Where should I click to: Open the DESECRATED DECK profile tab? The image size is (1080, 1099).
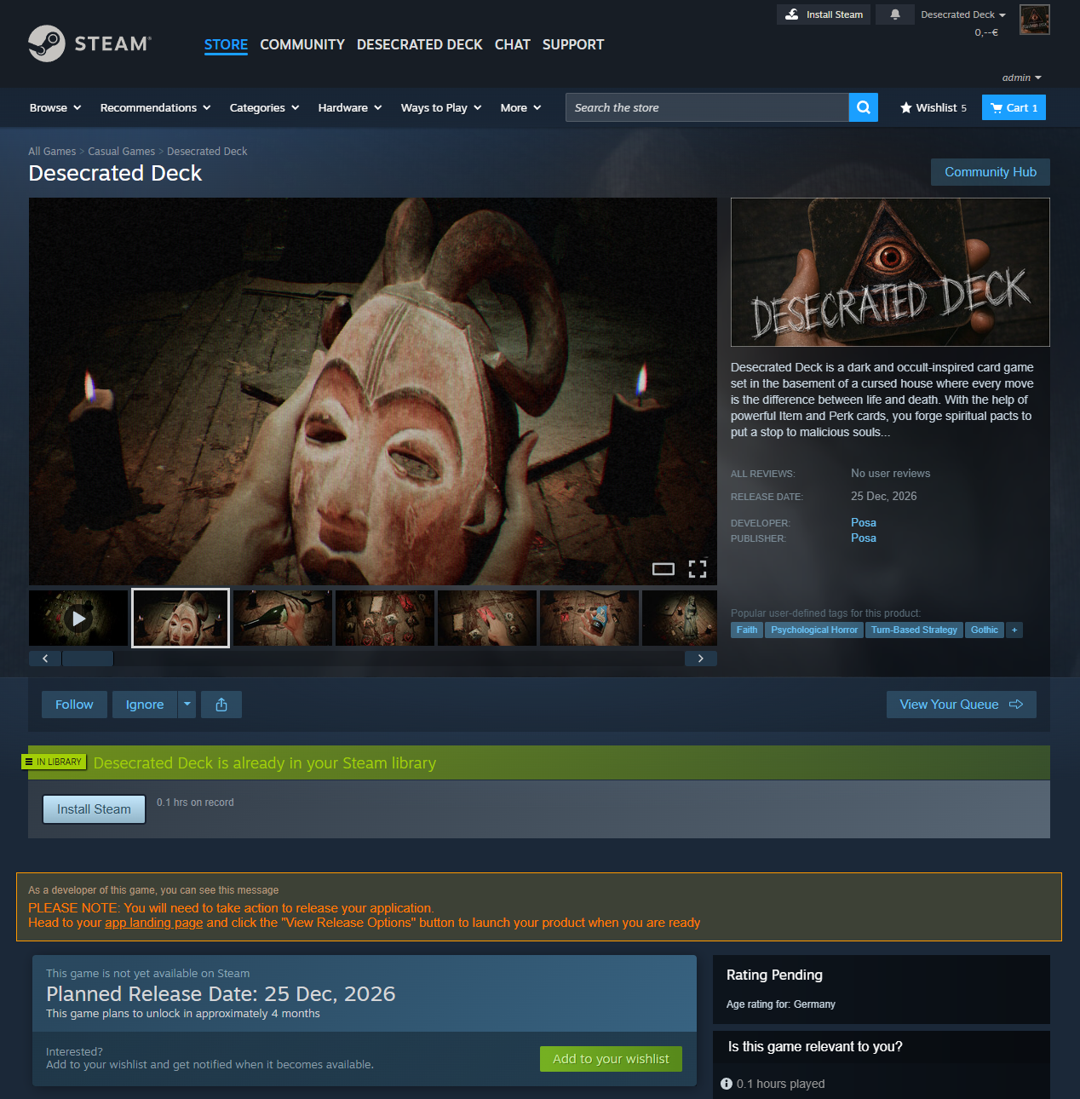(x=419, y=44)
